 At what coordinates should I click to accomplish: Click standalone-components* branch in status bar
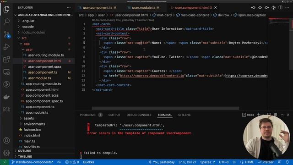coord(32,162)
